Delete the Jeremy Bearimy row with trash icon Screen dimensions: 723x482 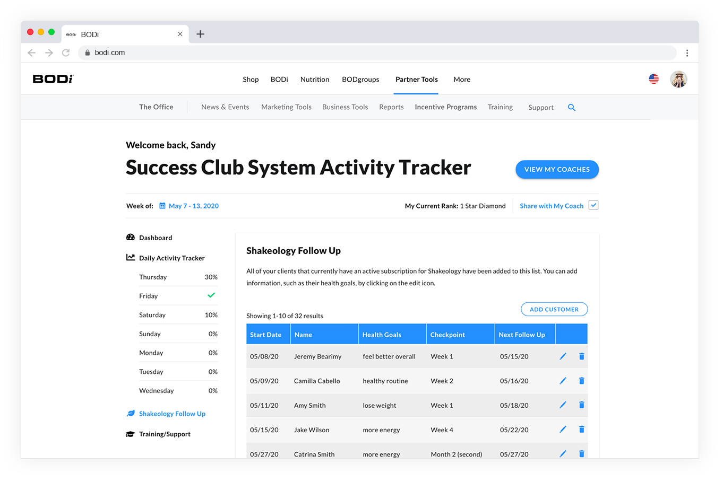point(581,356)
